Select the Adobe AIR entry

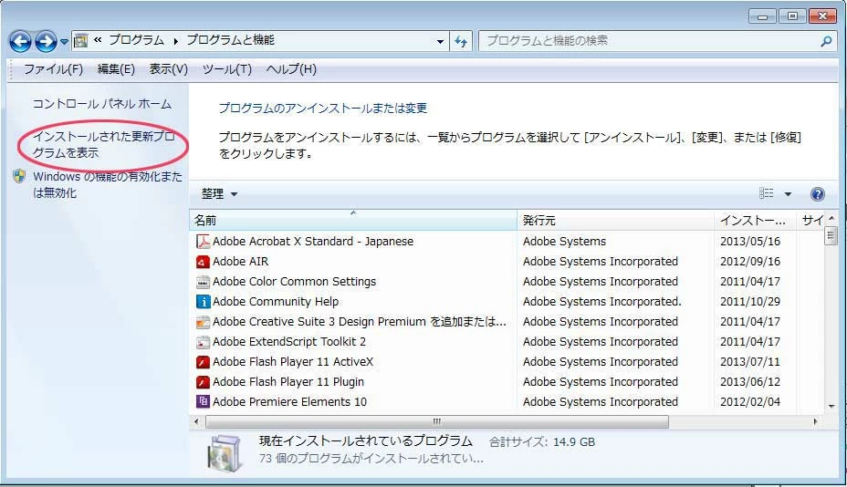click(x=240, y=262)
